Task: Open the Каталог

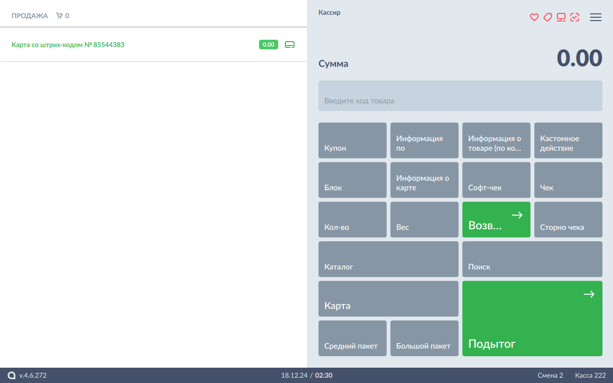Action: [388, 259]
